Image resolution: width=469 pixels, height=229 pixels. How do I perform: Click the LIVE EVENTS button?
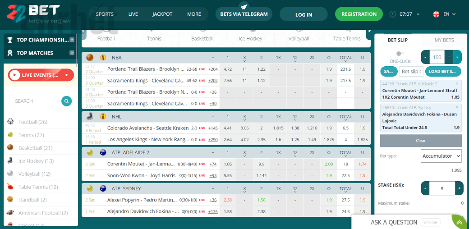click(x=41, y=75)
